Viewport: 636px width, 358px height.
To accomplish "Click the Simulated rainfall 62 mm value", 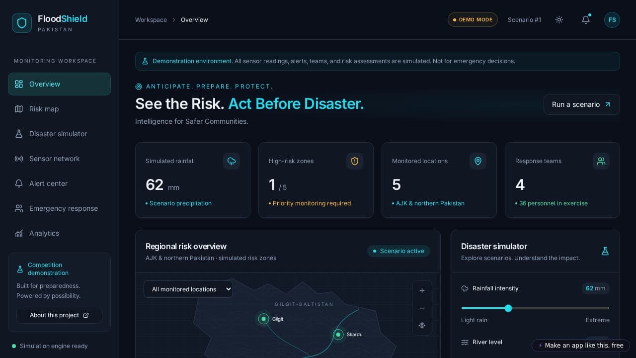I will click(x=162, y=185).
